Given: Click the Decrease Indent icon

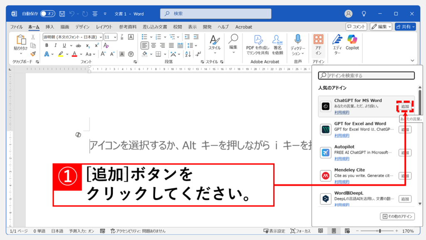Looking at the screenshot, I should [x=187, y=37].
